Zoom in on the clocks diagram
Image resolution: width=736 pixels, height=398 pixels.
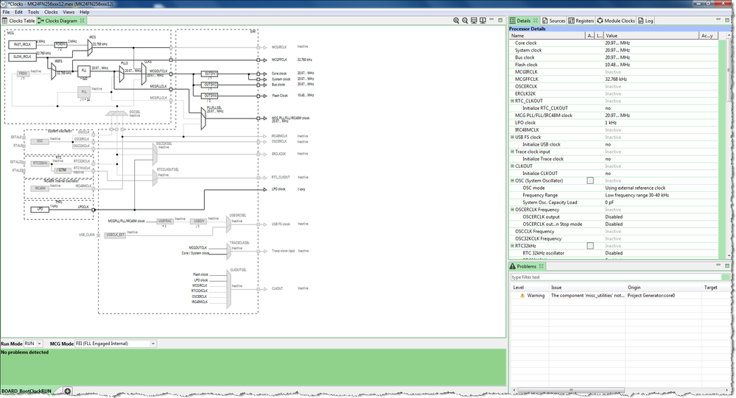tap(456, 21)
